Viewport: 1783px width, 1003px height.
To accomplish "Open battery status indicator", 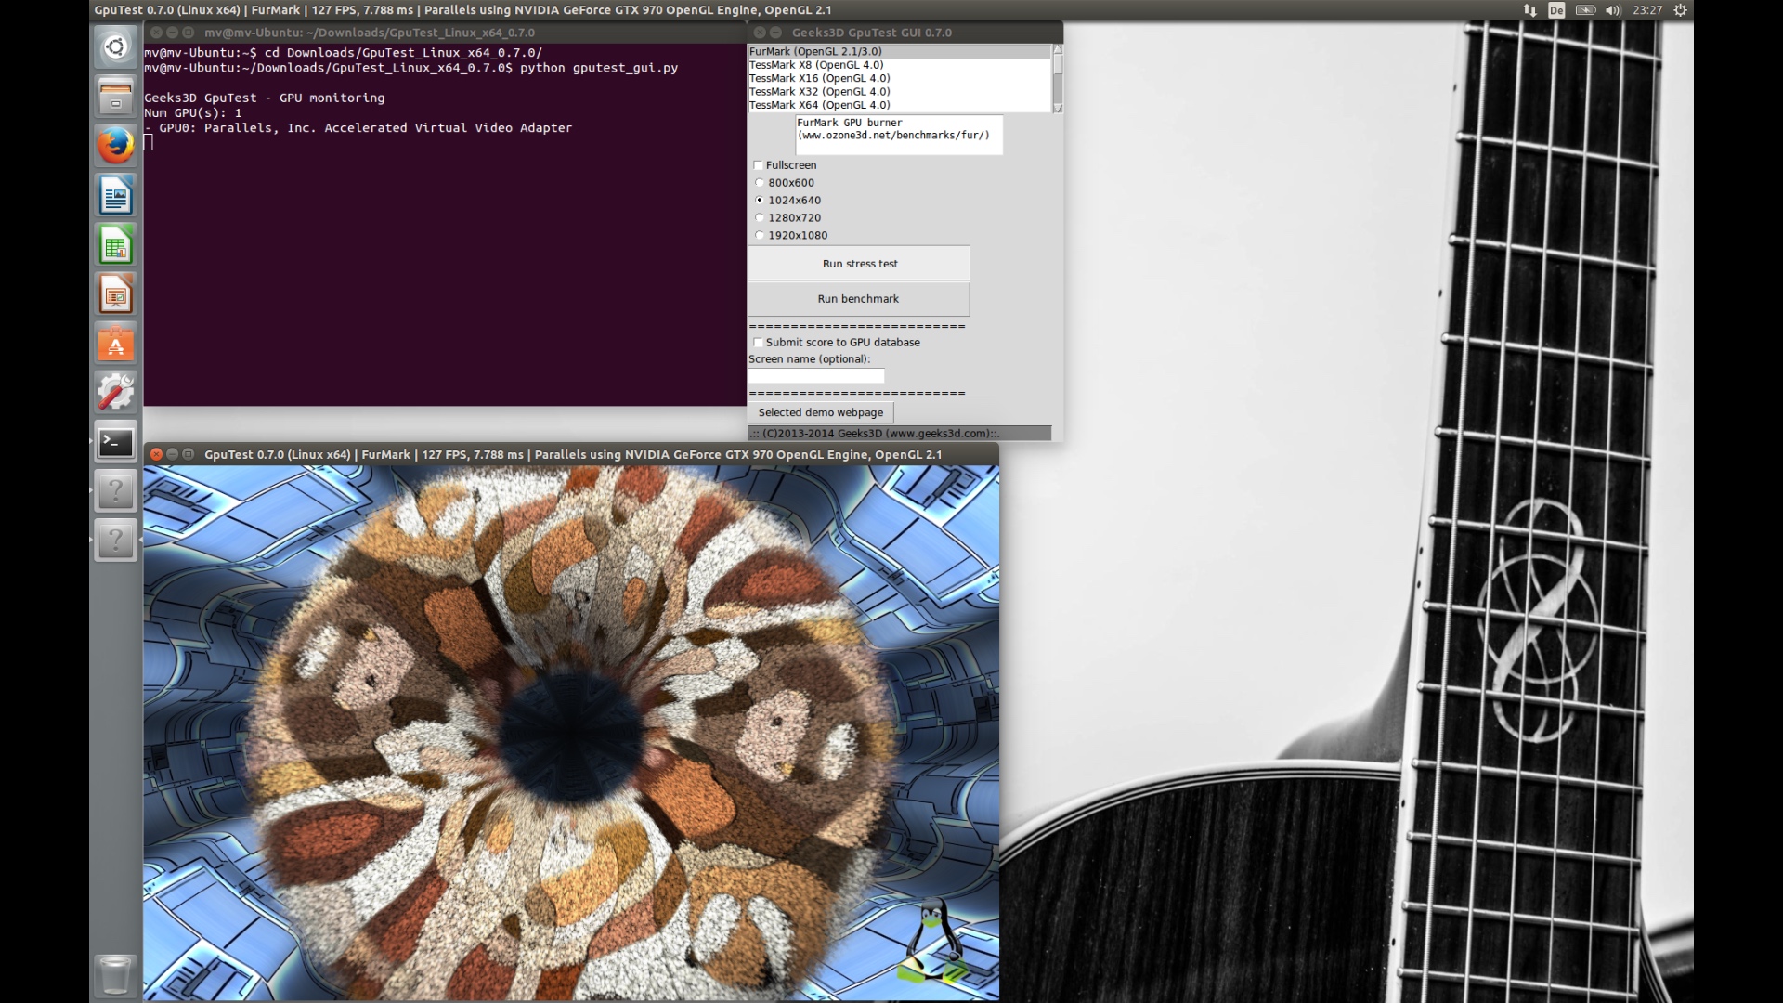I will point(1585,10).
